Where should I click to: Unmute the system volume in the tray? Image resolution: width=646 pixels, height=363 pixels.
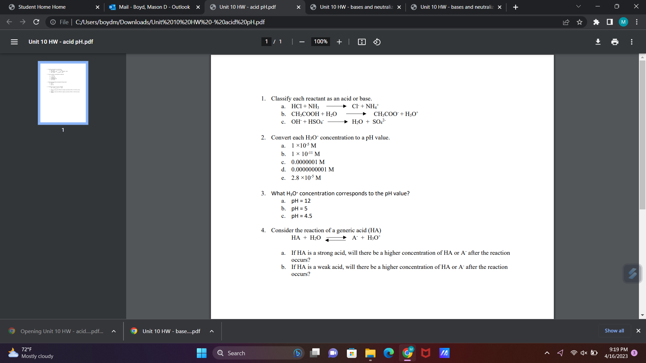click(584, 353)
